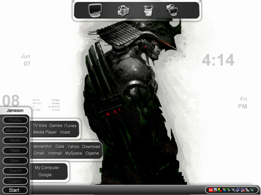Click the NET IN 0.00 kbps value
The image size is (261, 195).
pyautogui.click(x=55, y=100)
